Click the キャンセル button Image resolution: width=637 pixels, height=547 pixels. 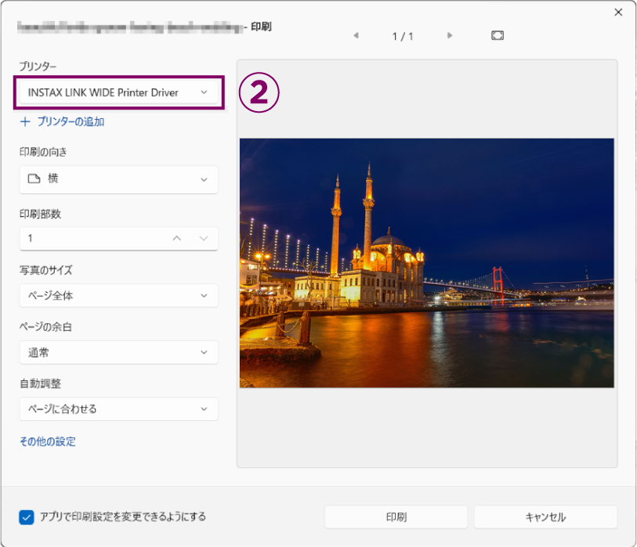click(545, 517)
